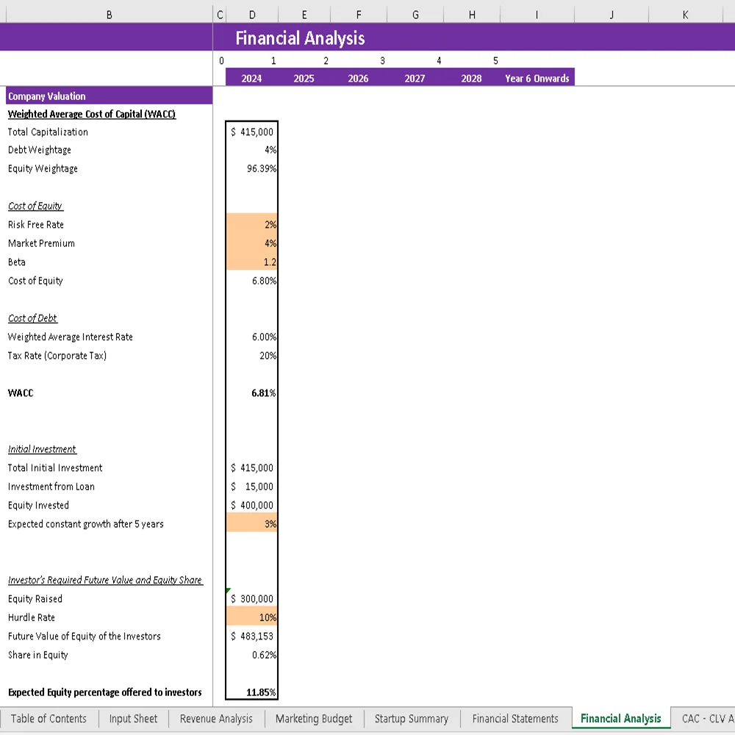Switch to the Input Sheet tab
Viewport: 735px width, 735px height.
133,719
